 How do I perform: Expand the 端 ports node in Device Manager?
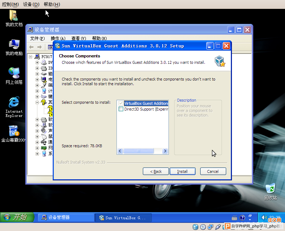coord(37,85)
